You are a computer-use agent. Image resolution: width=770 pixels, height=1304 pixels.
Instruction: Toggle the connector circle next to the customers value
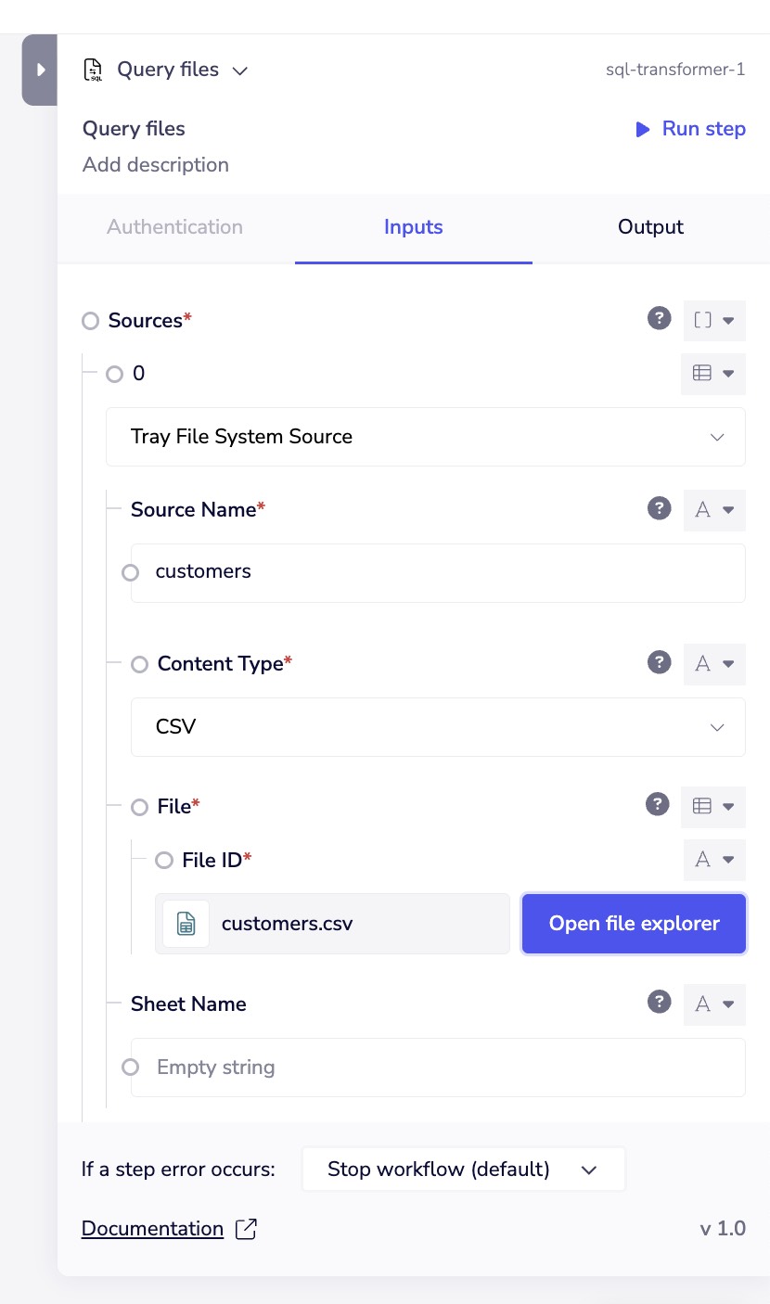tap(130, 572)
